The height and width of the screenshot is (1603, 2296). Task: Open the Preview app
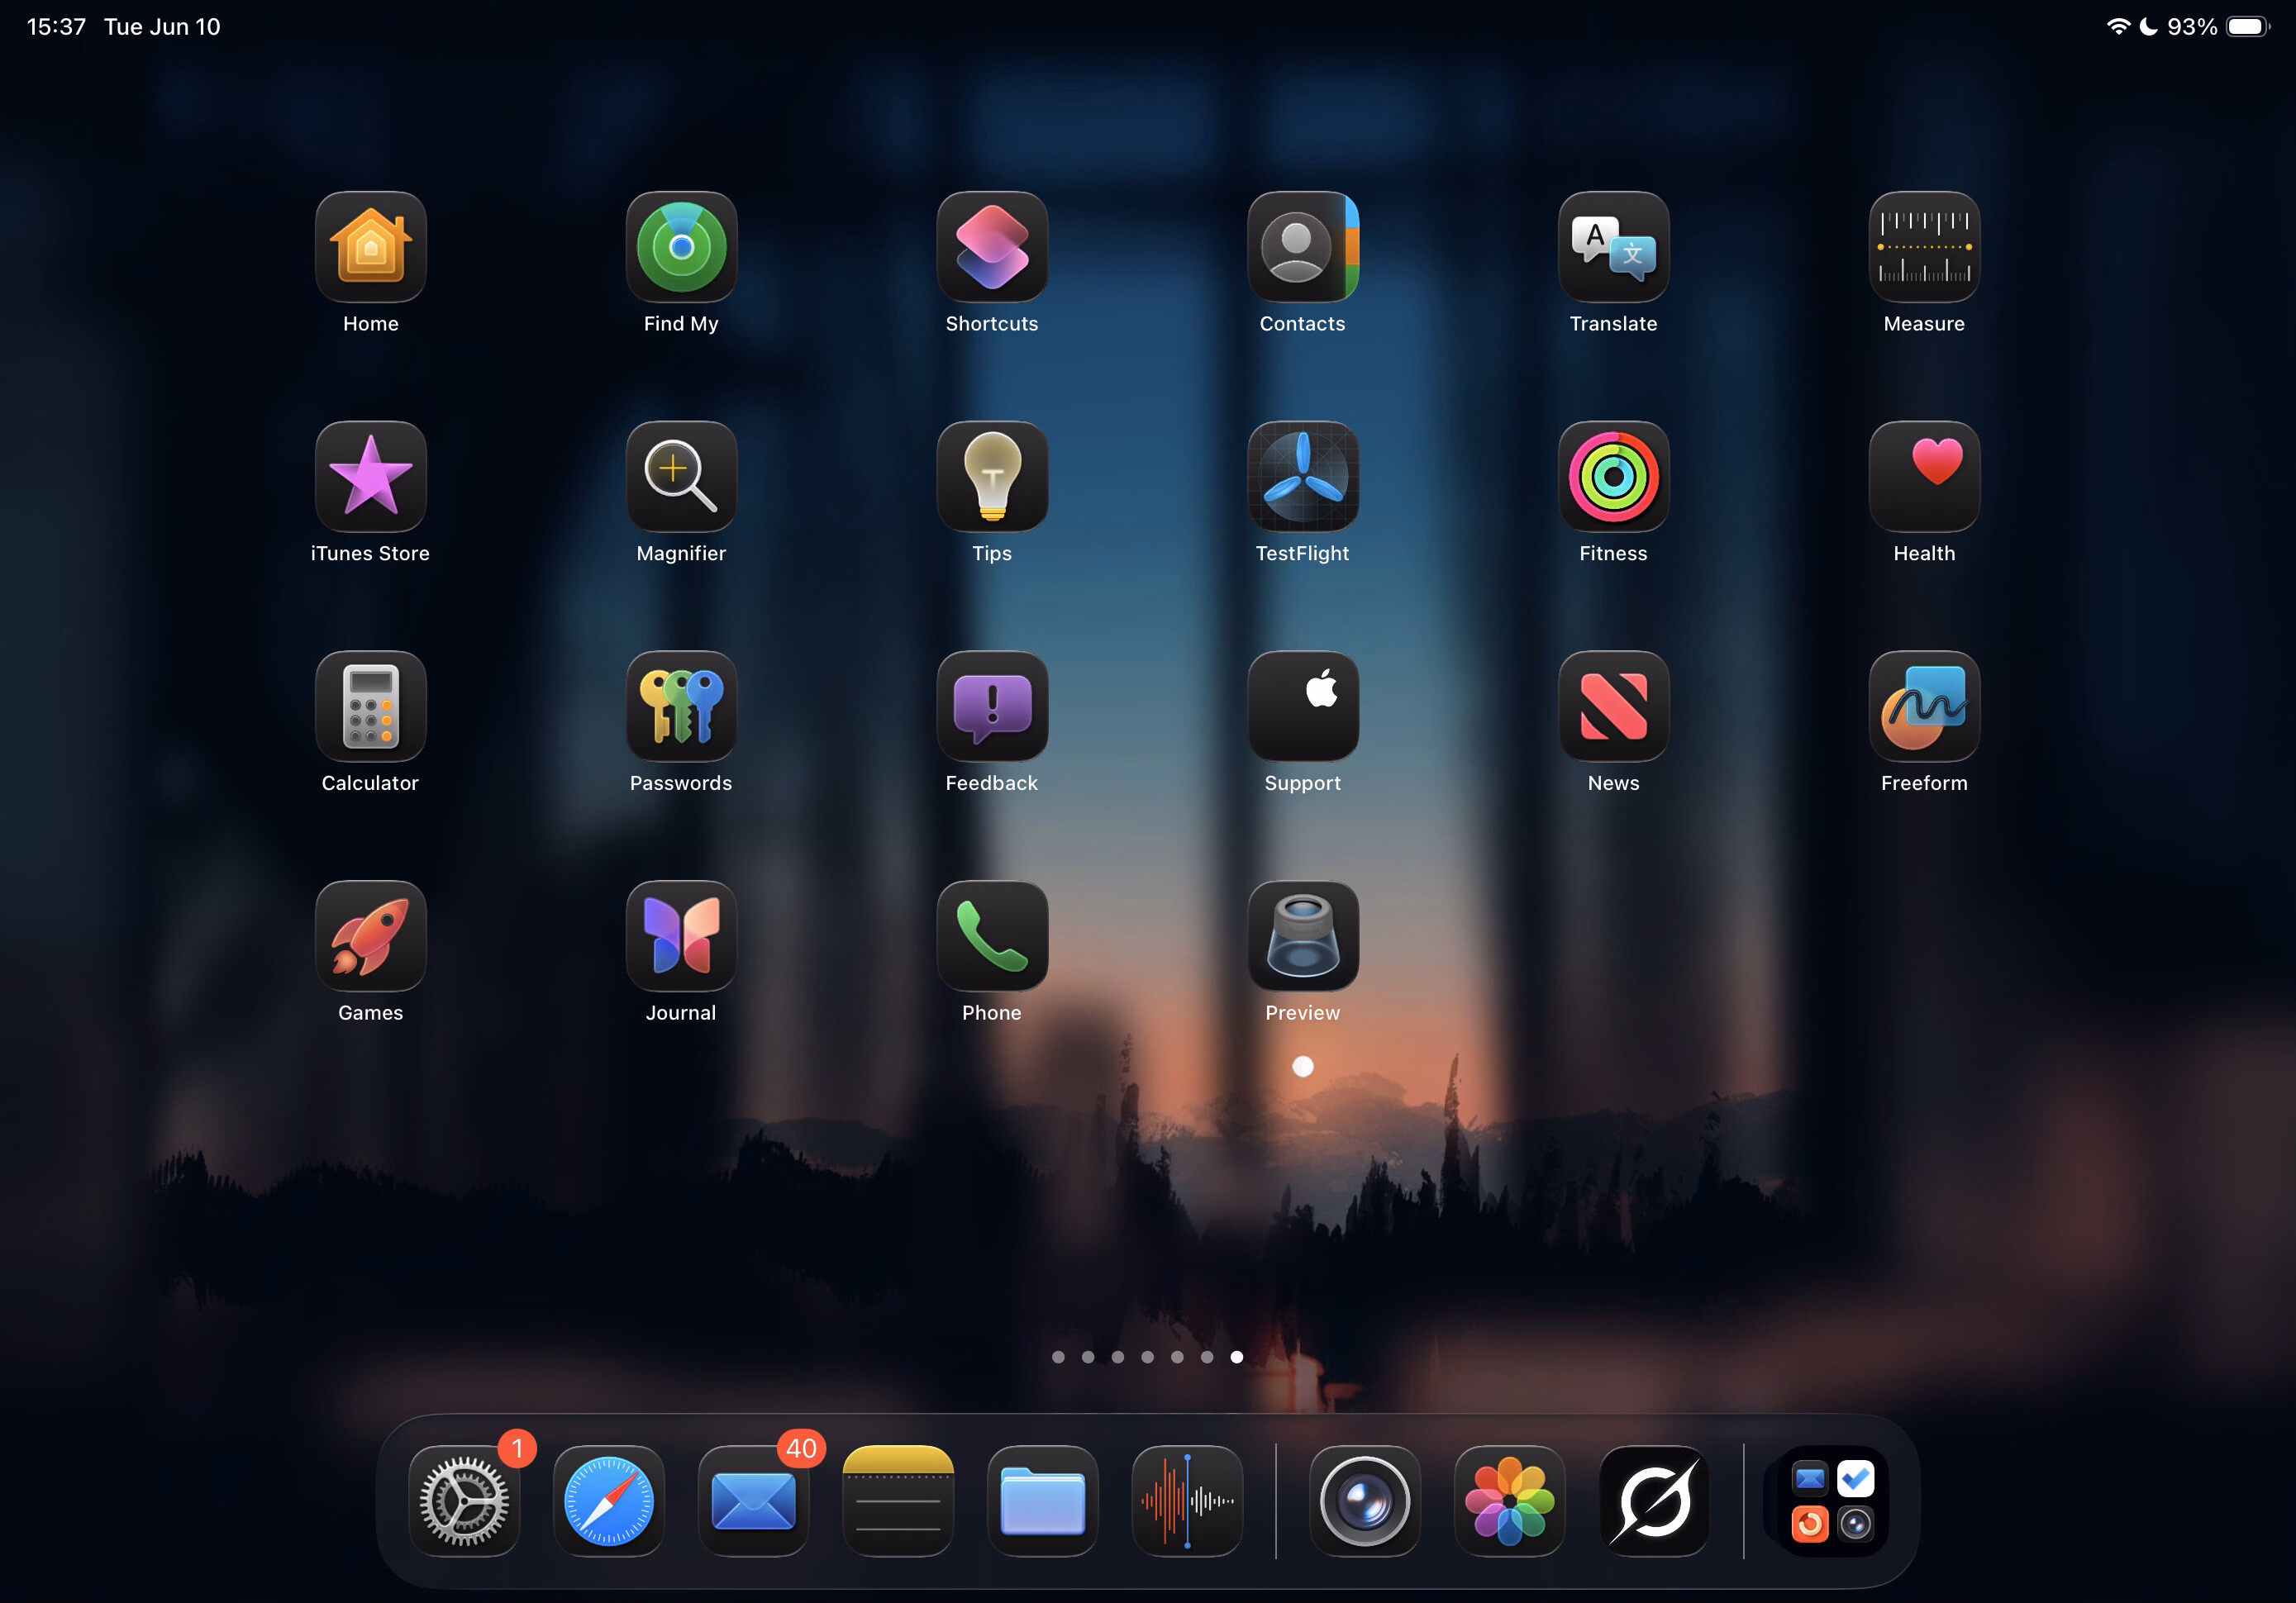pyautogui.click(x=1303, y=936)
